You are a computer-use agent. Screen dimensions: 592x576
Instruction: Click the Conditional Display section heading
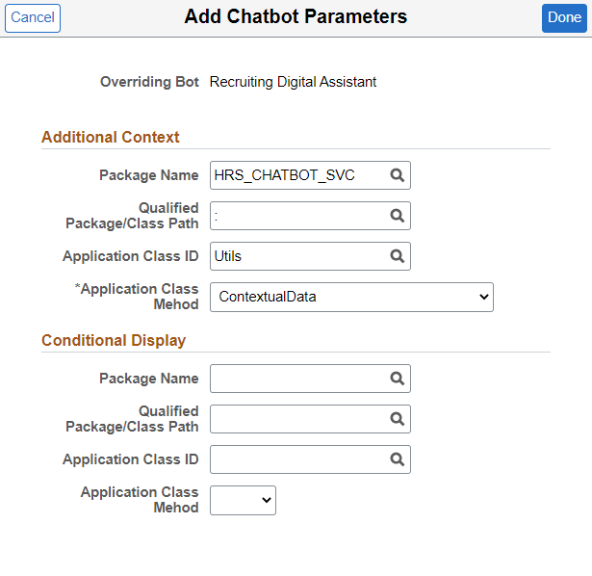pos(114,340)
